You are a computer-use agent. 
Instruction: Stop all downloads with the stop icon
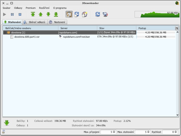tap(20, 15)
